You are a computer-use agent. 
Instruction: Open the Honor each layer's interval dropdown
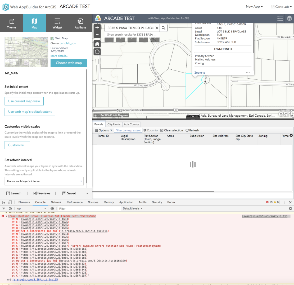tap(44, 181)
